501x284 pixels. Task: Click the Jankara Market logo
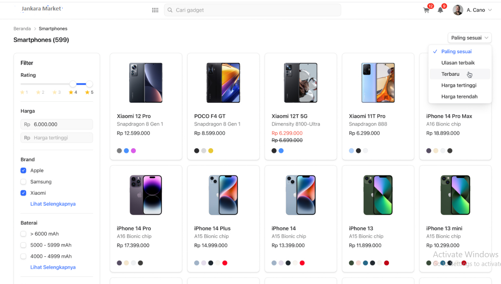point(41,8)
